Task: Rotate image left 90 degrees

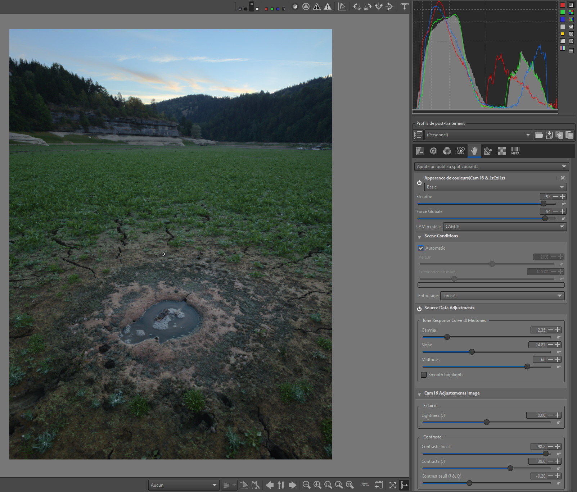Action: tap(356, 6)
